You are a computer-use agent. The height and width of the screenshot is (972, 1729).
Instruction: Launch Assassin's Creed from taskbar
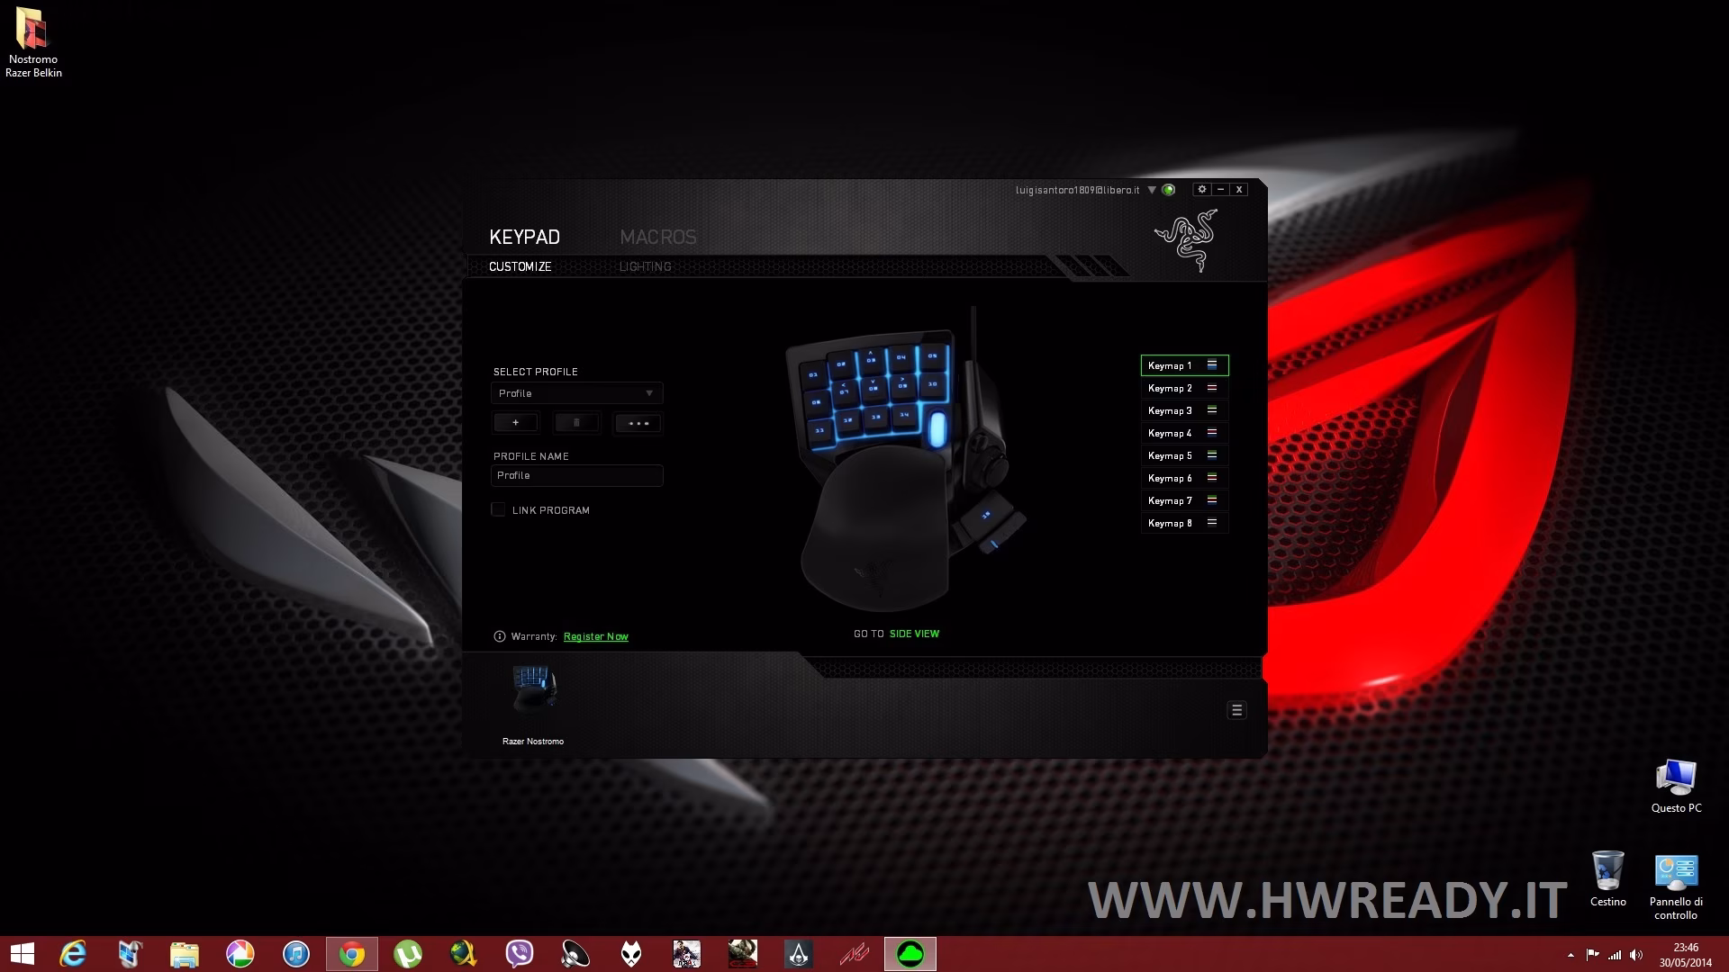[x=799, y=954]
